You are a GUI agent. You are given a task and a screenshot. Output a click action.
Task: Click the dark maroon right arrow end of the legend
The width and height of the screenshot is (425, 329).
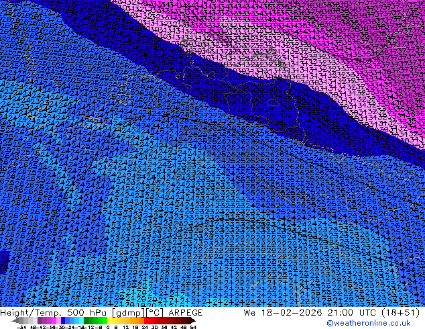(192, 321)
